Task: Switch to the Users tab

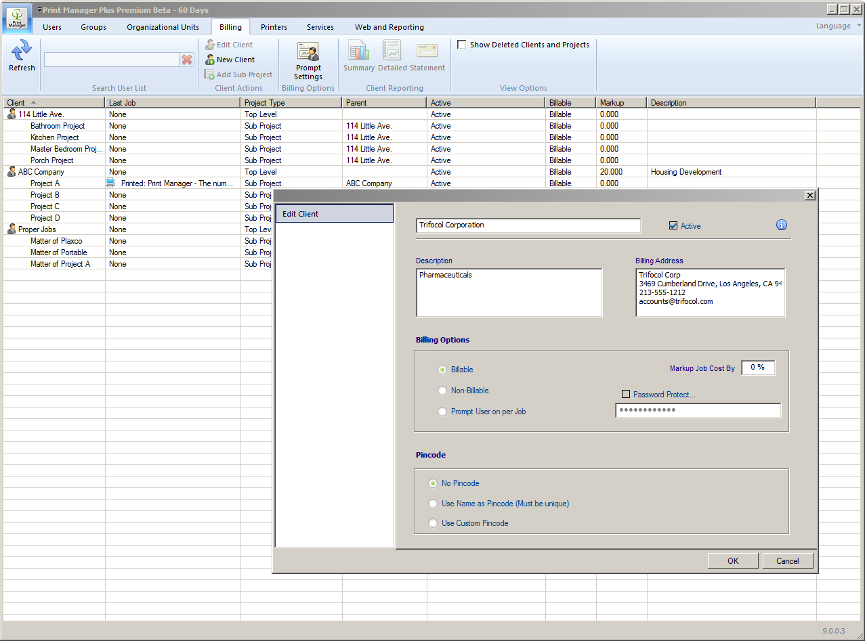Action: pyautogui.click(x=52, y=27)
